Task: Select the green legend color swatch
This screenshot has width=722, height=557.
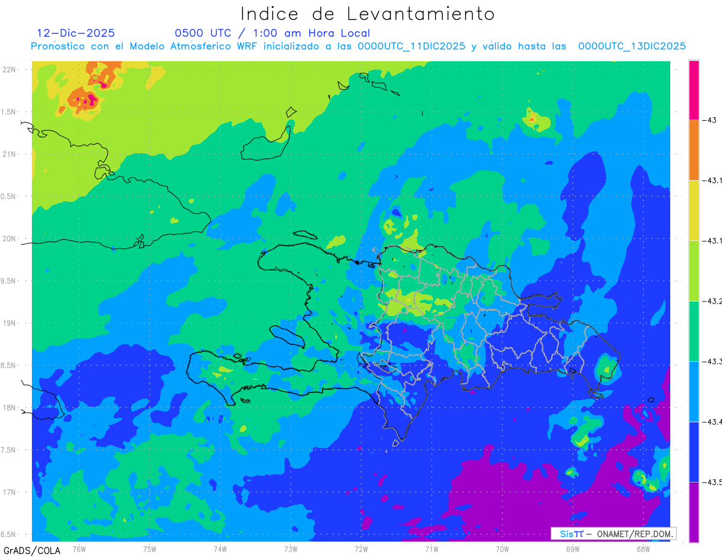Action: (x=694, y=331)
